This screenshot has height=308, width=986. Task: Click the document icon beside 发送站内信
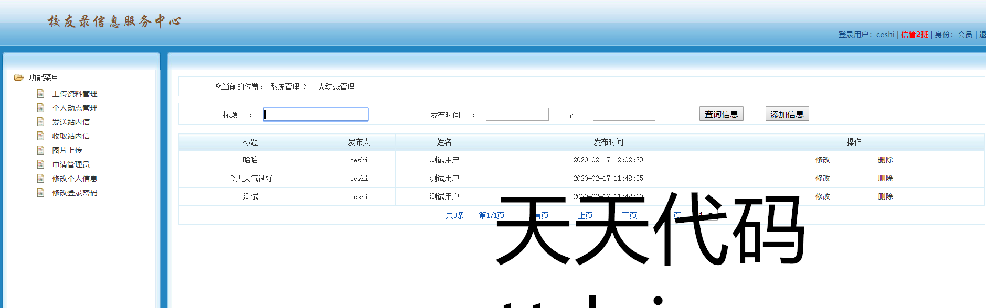coord(40,122)
